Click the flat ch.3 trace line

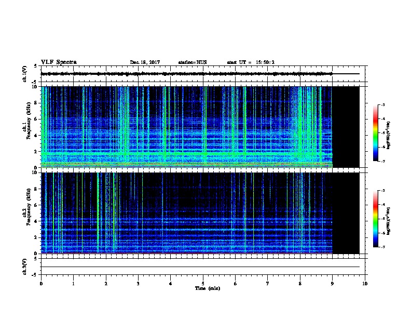click(x=200, y=267)
